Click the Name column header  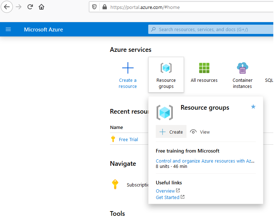(x=116, y=128)
